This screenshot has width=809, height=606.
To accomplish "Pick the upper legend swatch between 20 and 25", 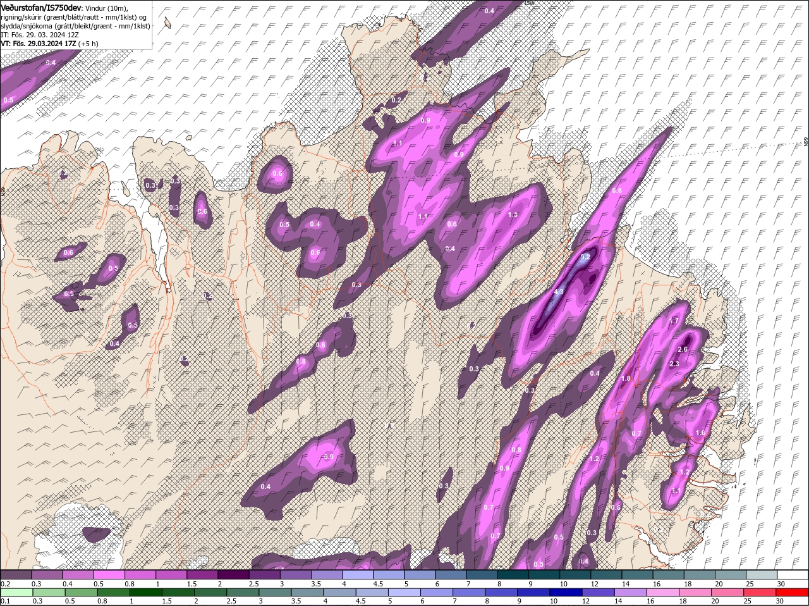I will [x=731, y=574].
